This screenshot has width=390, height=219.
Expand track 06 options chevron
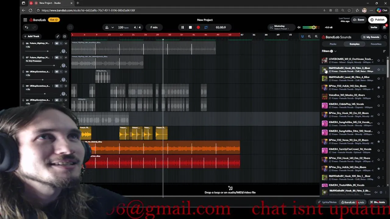click(66, 43)
